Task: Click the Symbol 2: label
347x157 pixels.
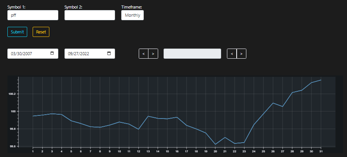Action: [73, 7]
